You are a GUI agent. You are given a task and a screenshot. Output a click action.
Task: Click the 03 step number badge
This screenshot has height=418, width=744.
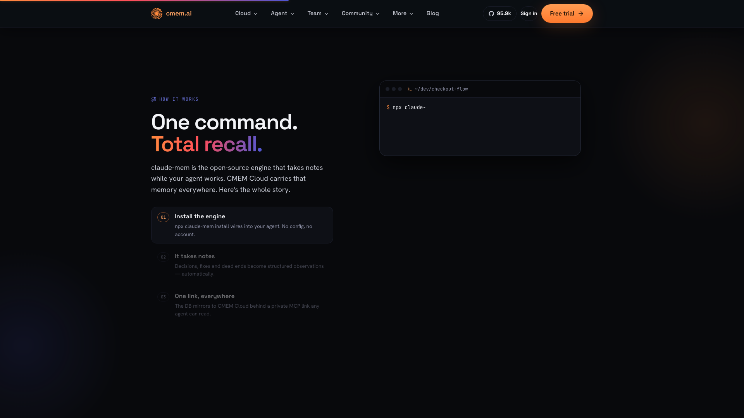click(x=163, y=297)
